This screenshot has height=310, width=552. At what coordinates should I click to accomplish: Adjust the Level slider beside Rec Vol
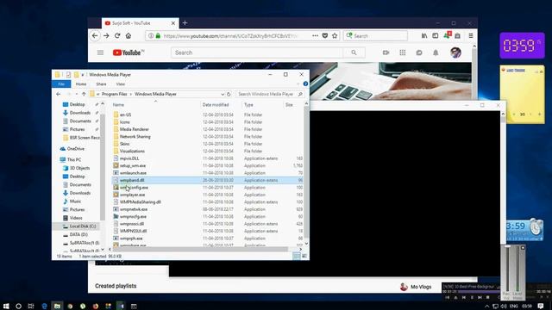click(517, 269)
